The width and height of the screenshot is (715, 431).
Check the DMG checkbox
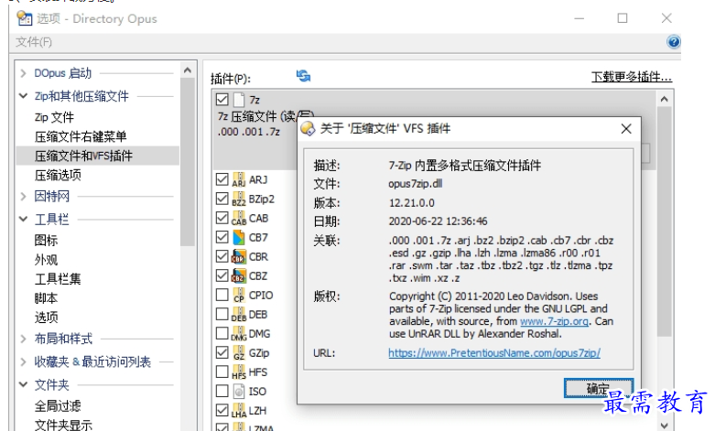point(222,333)
